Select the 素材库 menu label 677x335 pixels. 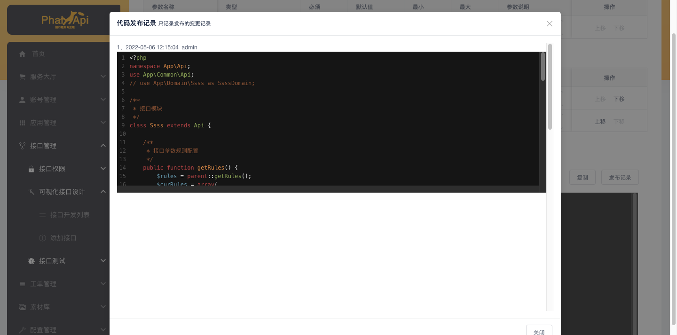tap(40, 307)
